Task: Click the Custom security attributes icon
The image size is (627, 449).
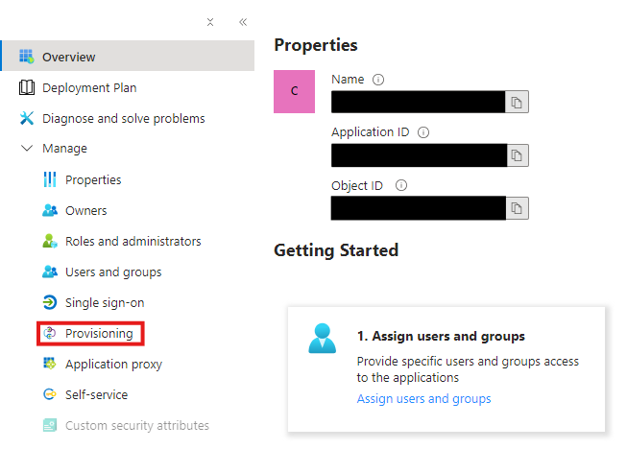Action: click(50, 425)
